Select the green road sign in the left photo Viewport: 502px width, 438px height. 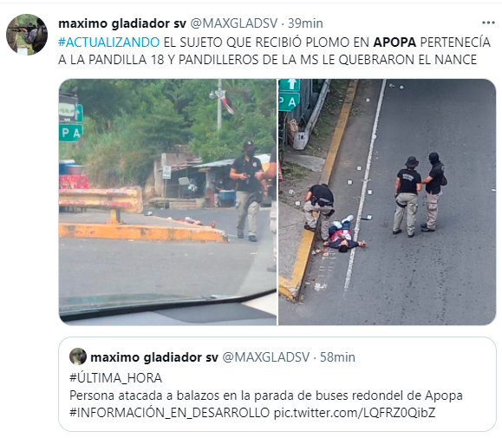pyautogui.click(x=71, y=122)
